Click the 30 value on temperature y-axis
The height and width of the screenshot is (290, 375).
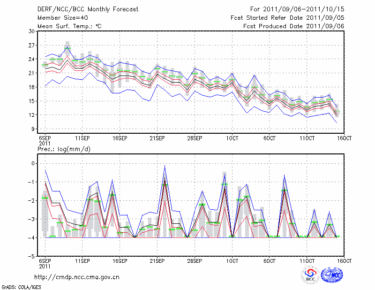tap(32, 31)
